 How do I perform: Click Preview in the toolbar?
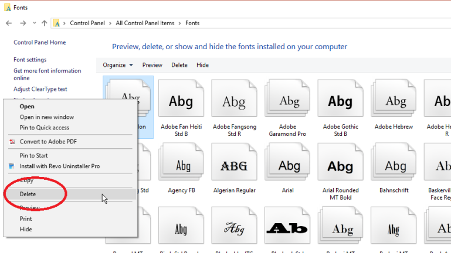click(152, 65)
